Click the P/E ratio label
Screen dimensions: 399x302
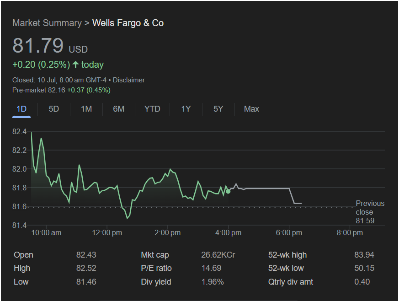point(156,268)
